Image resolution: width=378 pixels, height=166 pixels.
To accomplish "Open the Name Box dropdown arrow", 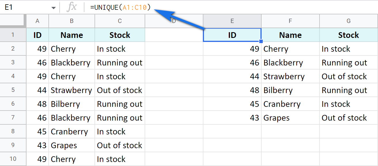I will 54,7.
